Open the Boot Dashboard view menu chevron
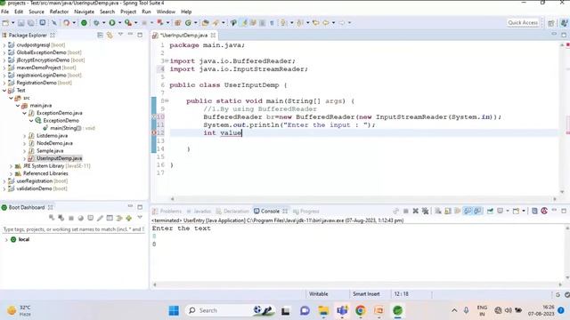The image size is (570, 320). coord(140,218)
